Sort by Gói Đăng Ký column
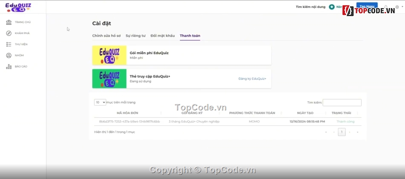This screenshot has width=405, height=179. (192, 113)
